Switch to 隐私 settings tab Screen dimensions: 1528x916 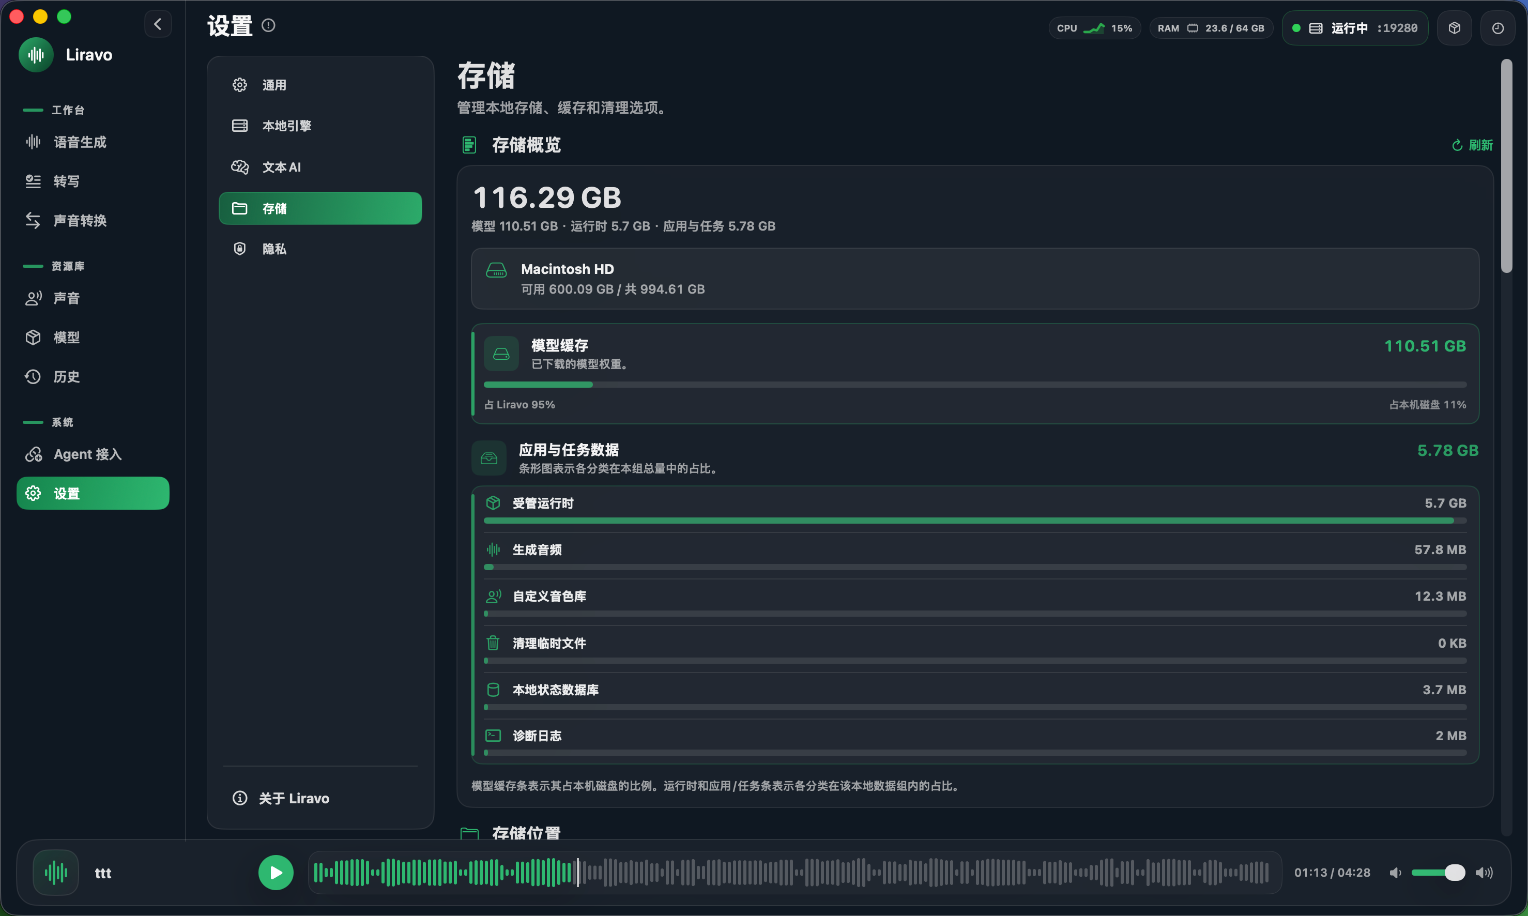click(320, 249)
